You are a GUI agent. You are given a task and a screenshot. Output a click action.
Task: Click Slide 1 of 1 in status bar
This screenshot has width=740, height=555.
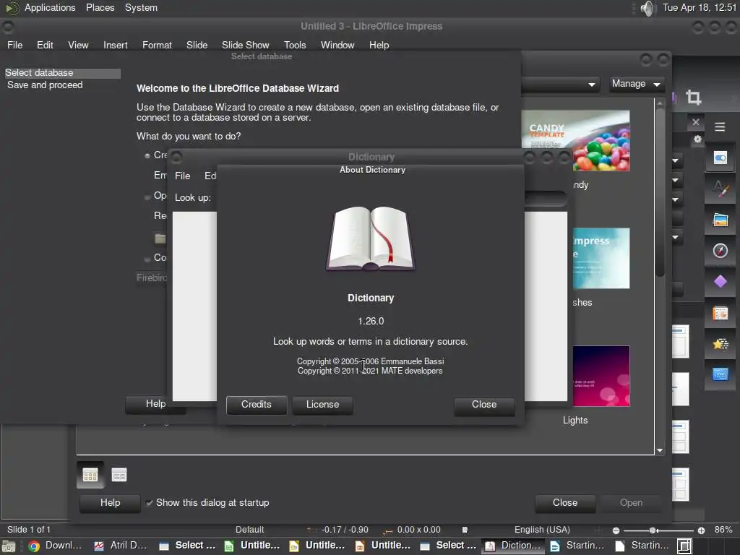tap(29, 530)
